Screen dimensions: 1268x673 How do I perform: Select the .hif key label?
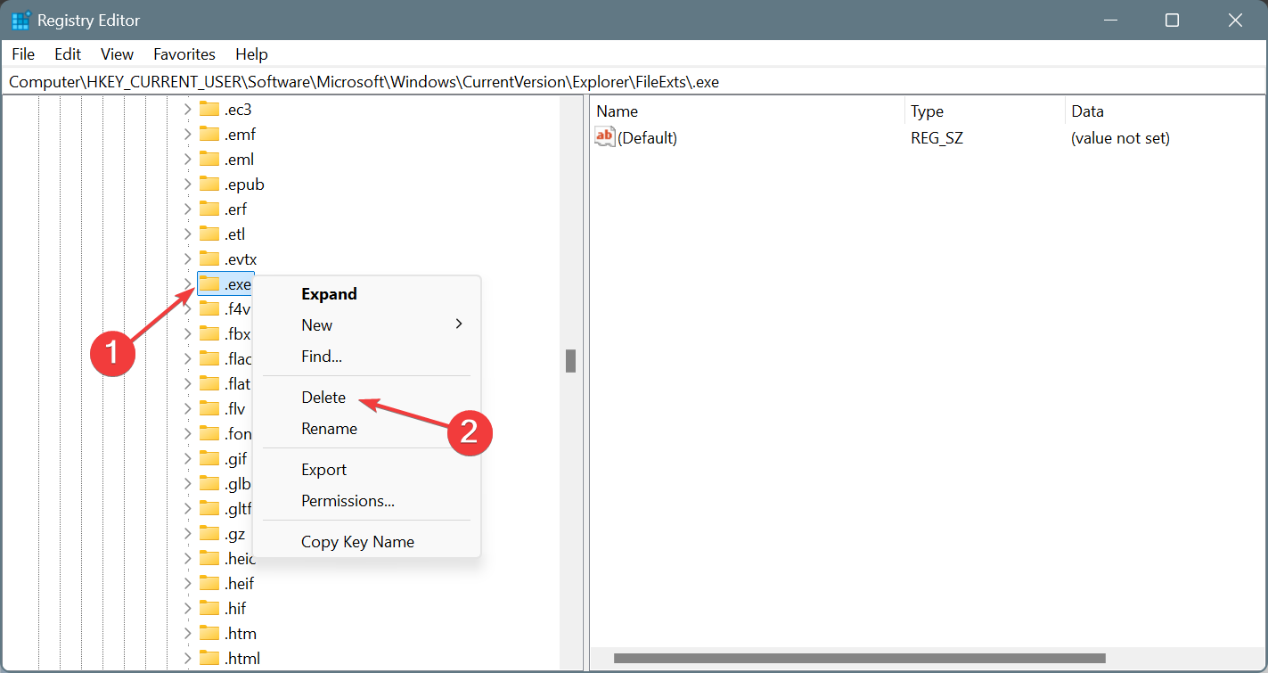(235, 608)
